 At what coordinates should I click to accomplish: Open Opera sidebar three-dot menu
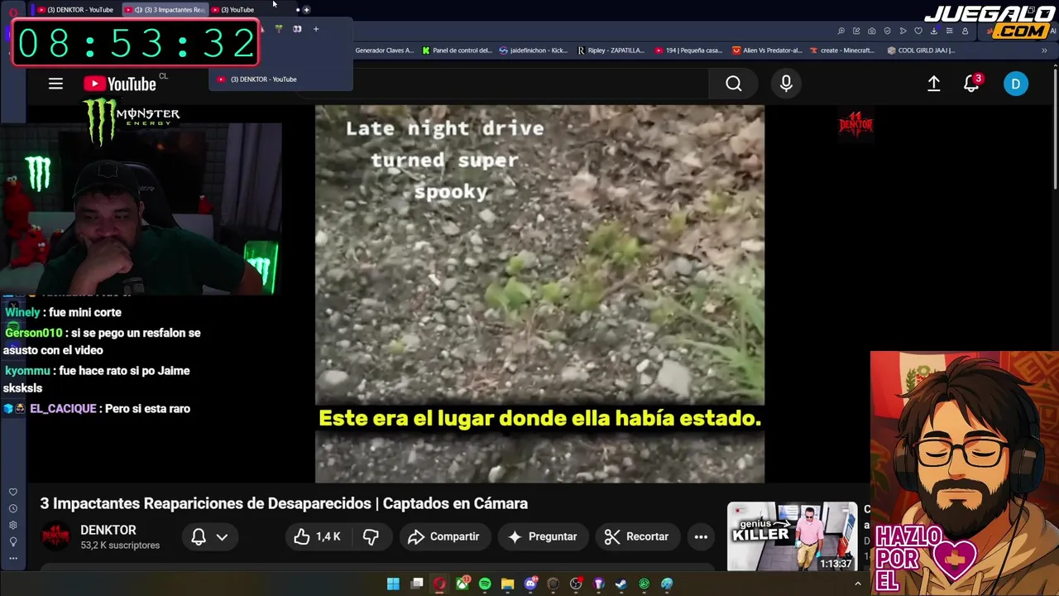point(12,558)
